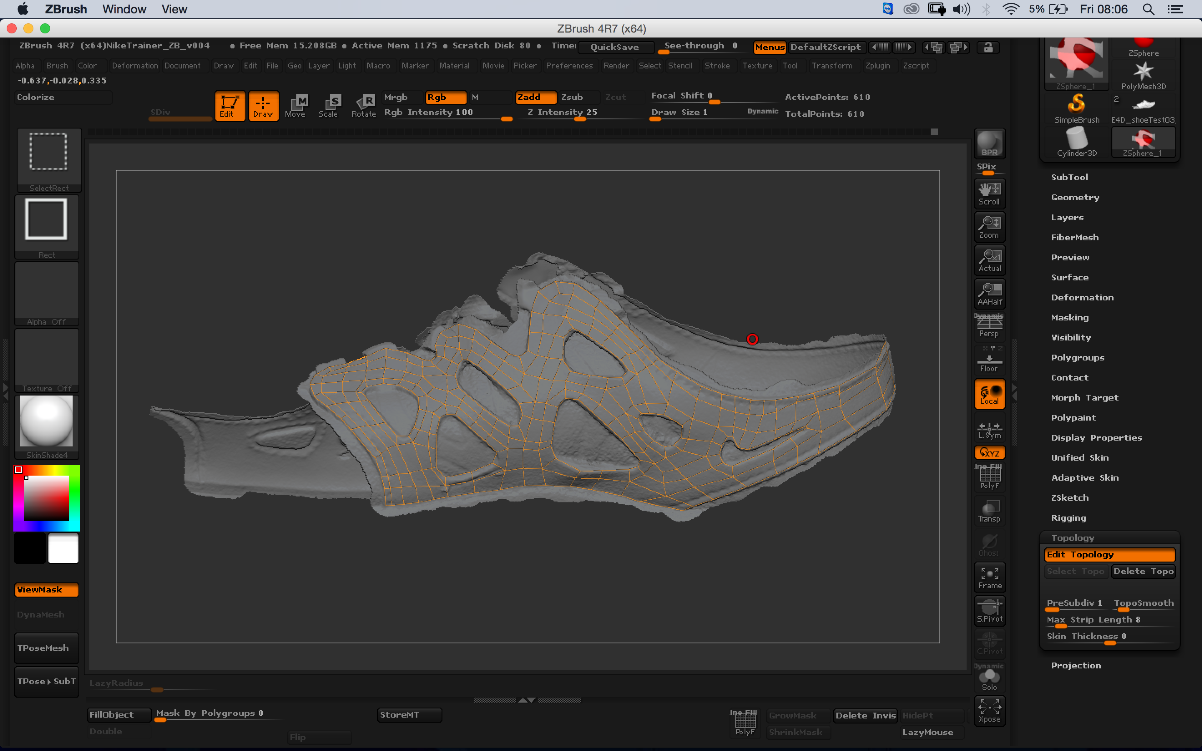Click the Scroll canvas icon
Viewport: 1202px width, 751px height.
pos(990,193)
